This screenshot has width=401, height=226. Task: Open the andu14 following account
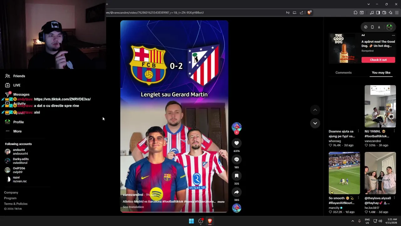(16, 152)
